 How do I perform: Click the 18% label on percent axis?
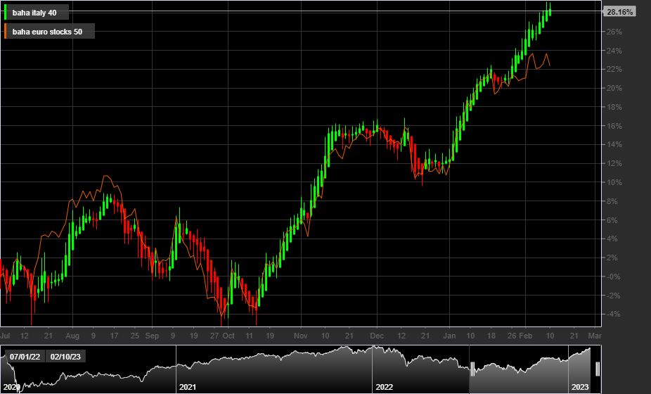614,107
